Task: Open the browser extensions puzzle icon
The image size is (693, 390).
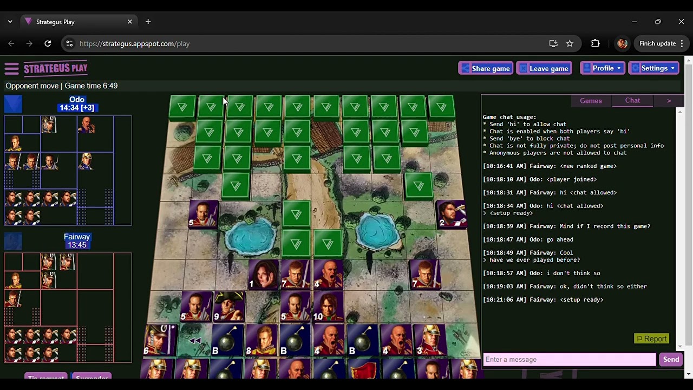Action: [595, 43]
